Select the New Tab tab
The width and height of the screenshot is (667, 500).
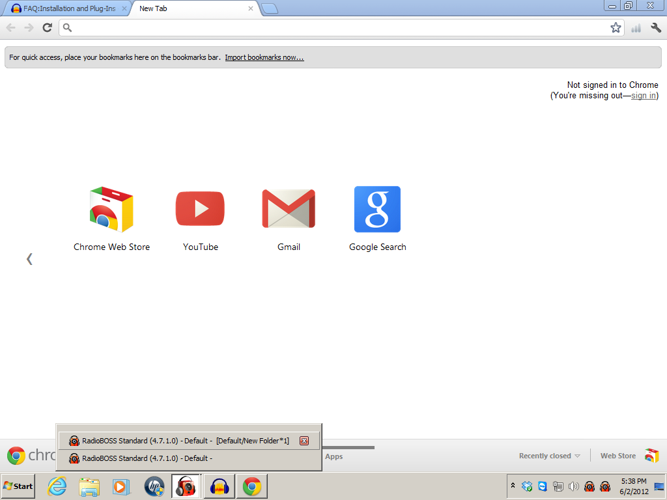193,8
